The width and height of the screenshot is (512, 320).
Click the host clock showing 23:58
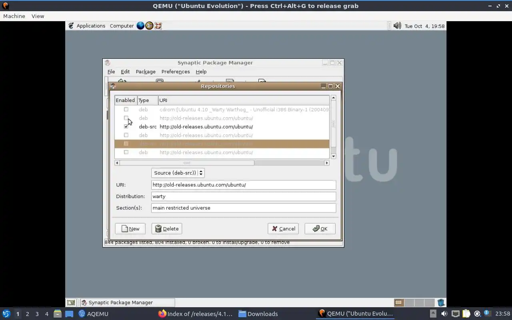[x=502, y=314]
